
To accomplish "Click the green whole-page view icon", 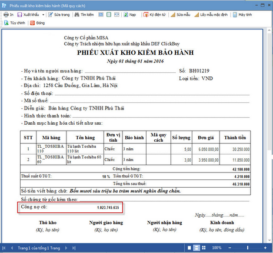I will 109,15.
